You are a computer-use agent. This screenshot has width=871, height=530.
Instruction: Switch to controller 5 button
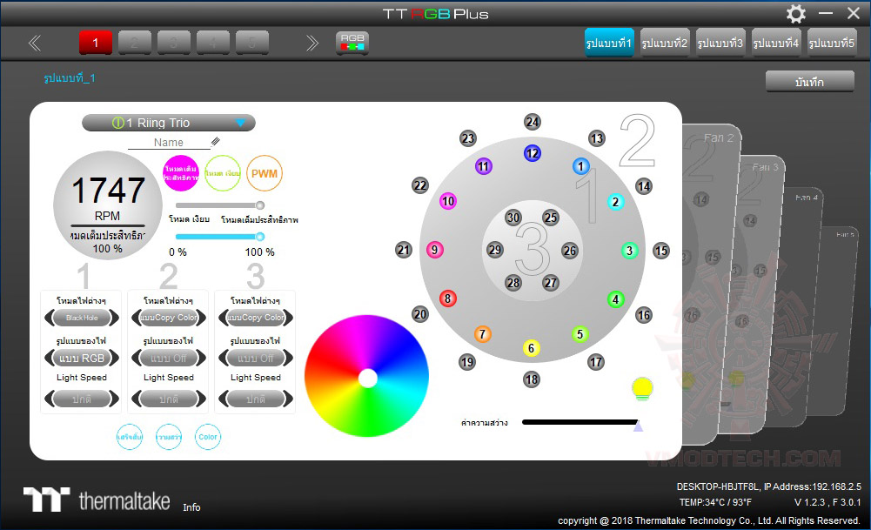click(x=252, y=43)
